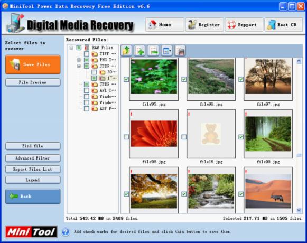Select the file16.jpg teddy bear thumbnail
The width and height of the screenshot is (307, 243).
(x=211, y=134)
